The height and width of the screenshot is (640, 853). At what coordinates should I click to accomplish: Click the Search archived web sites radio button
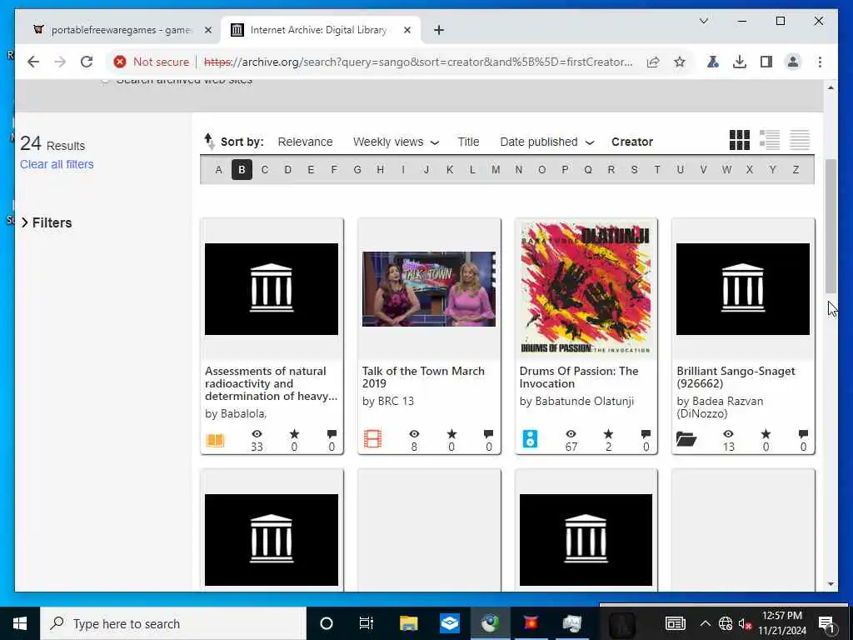tap(105, 81)
